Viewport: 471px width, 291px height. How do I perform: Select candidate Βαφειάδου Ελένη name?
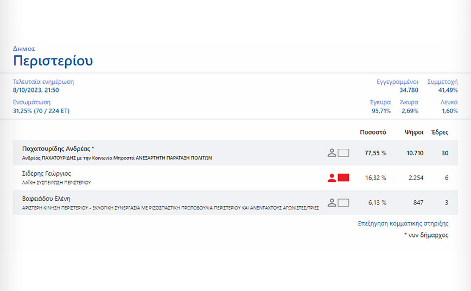pyautogui.click(x=47, y=199)
